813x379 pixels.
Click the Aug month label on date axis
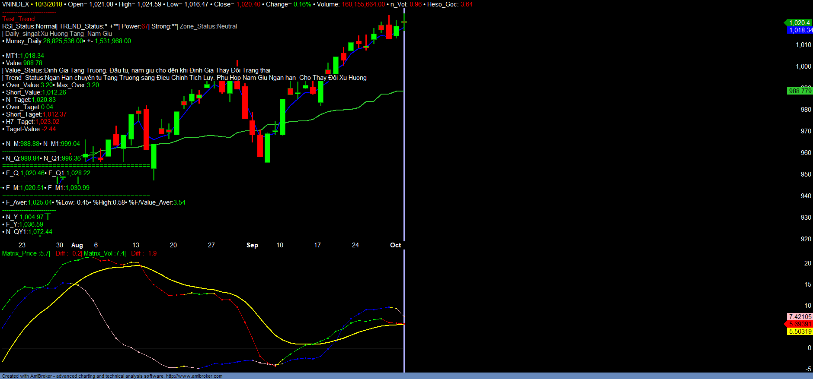pos(77,245)
